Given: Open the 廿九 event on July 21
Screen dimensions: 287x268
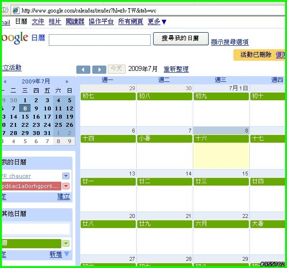Looking at the screenshot, I should pos(165,224).
